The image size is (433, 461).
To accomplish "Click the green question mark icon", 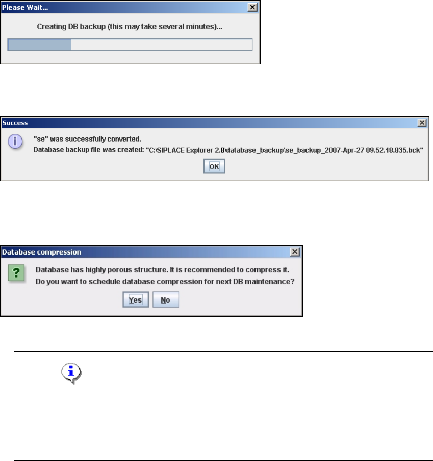I will tap(16, 273).
